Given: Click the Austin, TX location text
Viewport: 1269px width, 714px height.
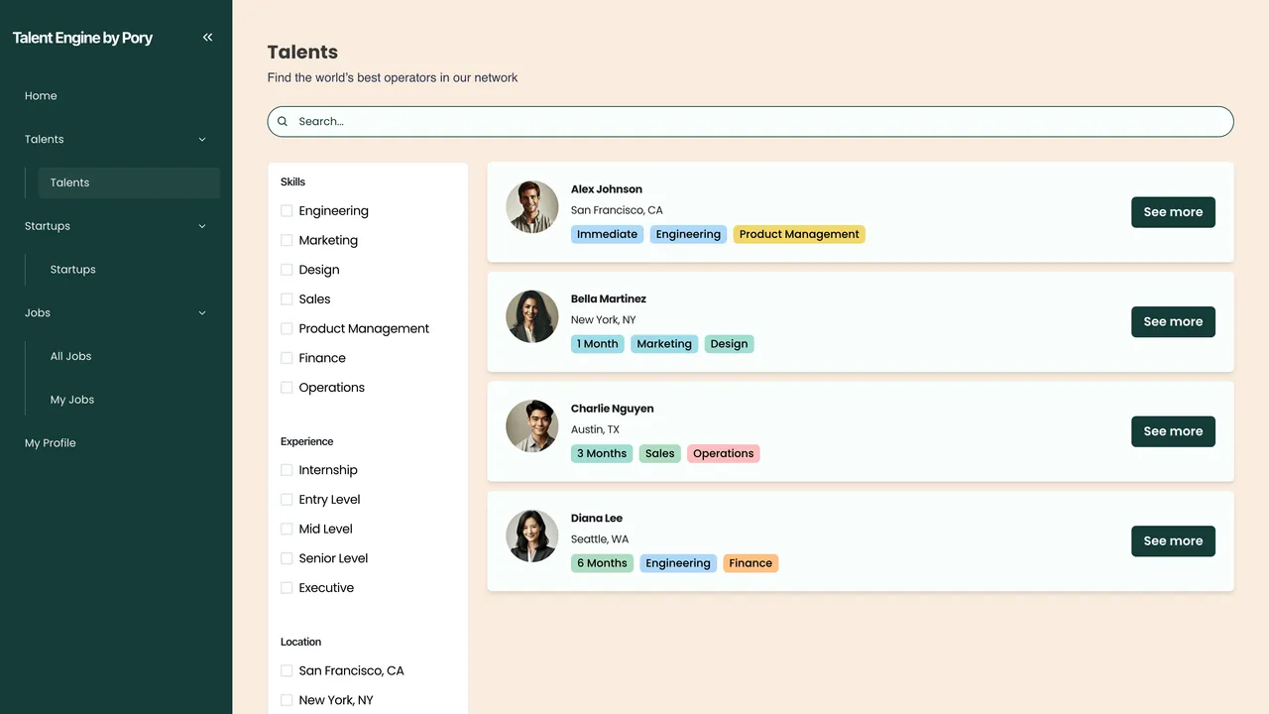Looking at the screenshot, I should point(595,429).
